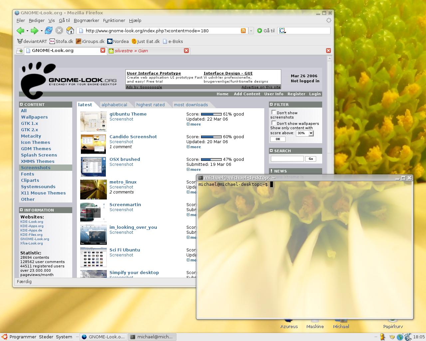
Task: Close the silvestre » Giøn tab
Action: [186, 51]
